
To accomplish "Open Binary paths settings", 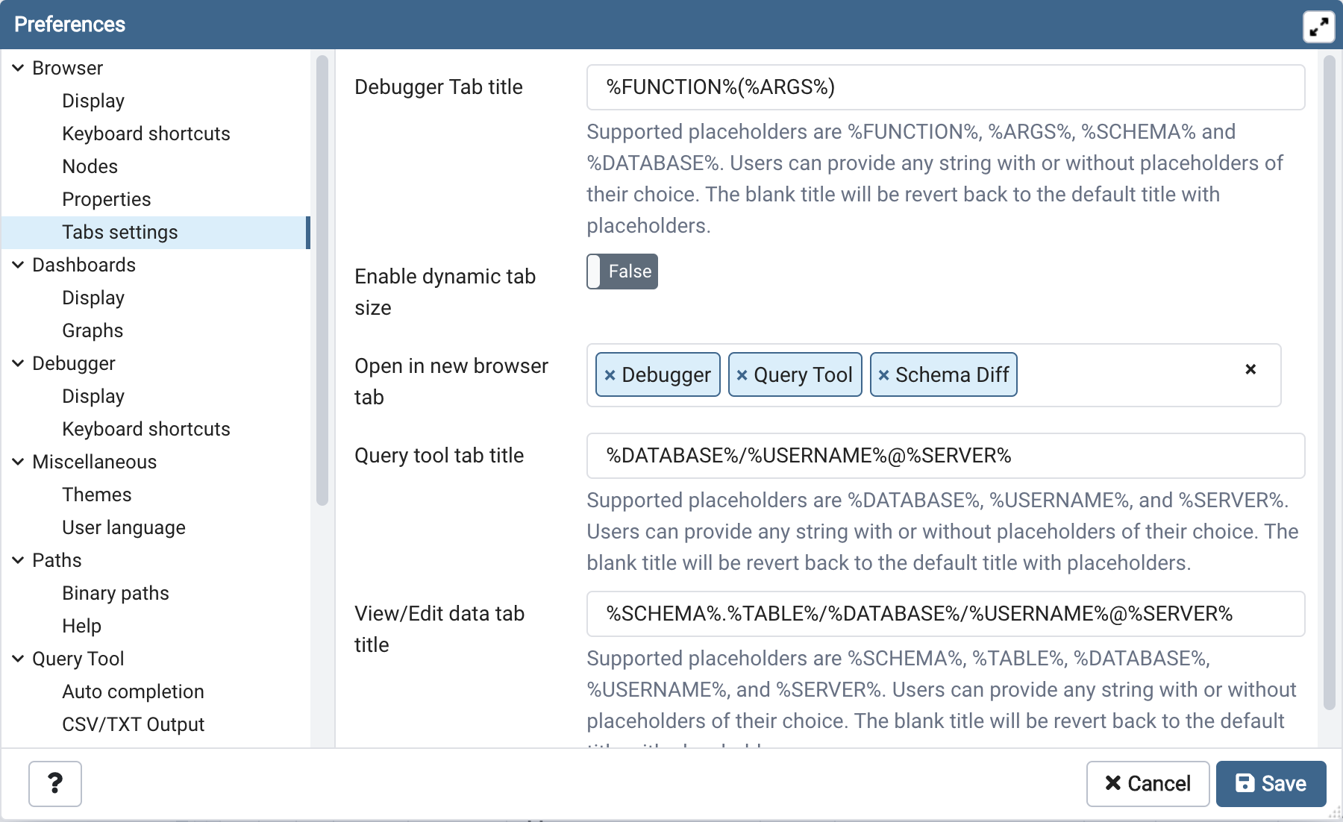I will [x=116, y=593].
